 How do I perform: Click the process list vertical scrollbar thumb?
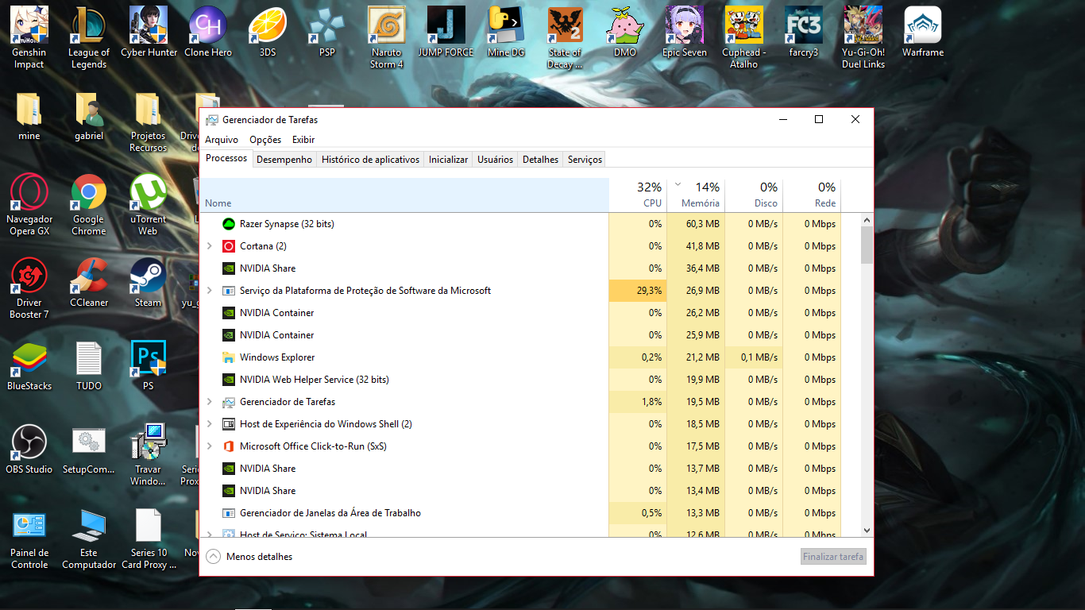click(x=867, y=244)
